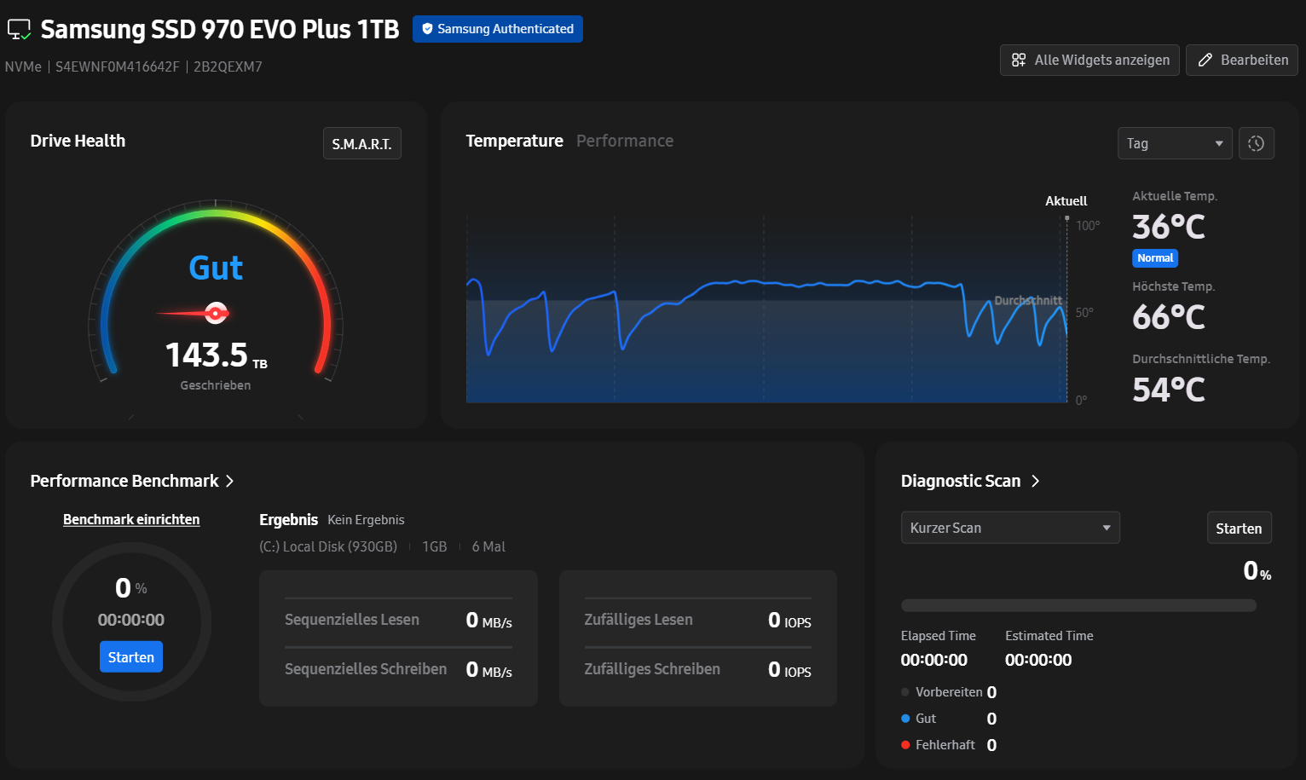Open the Kurzer Scan type dropdown
The height and width of the screenshot is (780, 1306).
click(x=1010, y=528)
